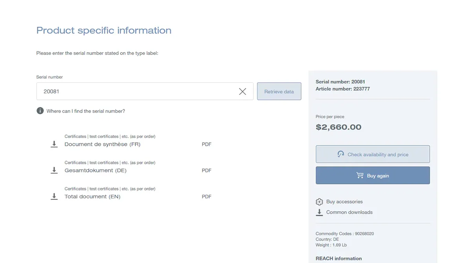Screen dimensions: 471x263
Task: Download icon for Document de synthèse (FR)
Action: (x=54, y=144)
